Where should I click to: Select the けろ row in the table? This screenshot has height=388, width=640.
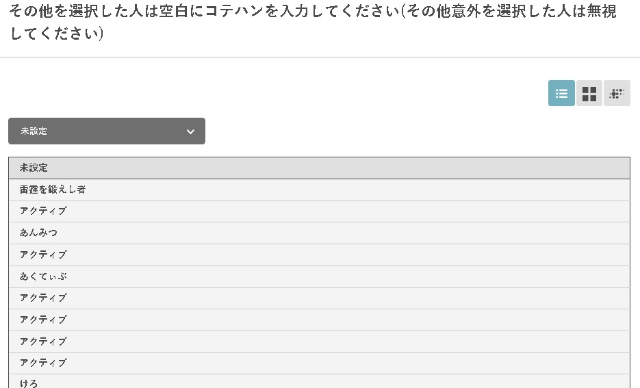tap(319, 381)
